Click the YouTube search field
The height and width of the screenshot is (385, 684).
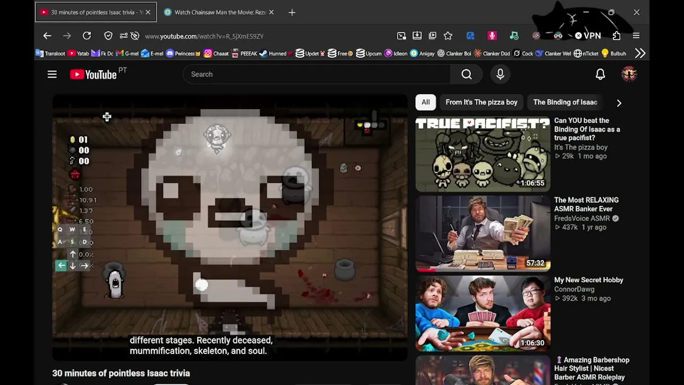[317, 74]
